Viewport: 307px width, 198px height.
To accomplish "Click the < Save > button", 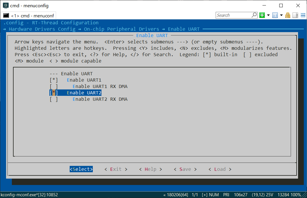I will tap(185, 169).
